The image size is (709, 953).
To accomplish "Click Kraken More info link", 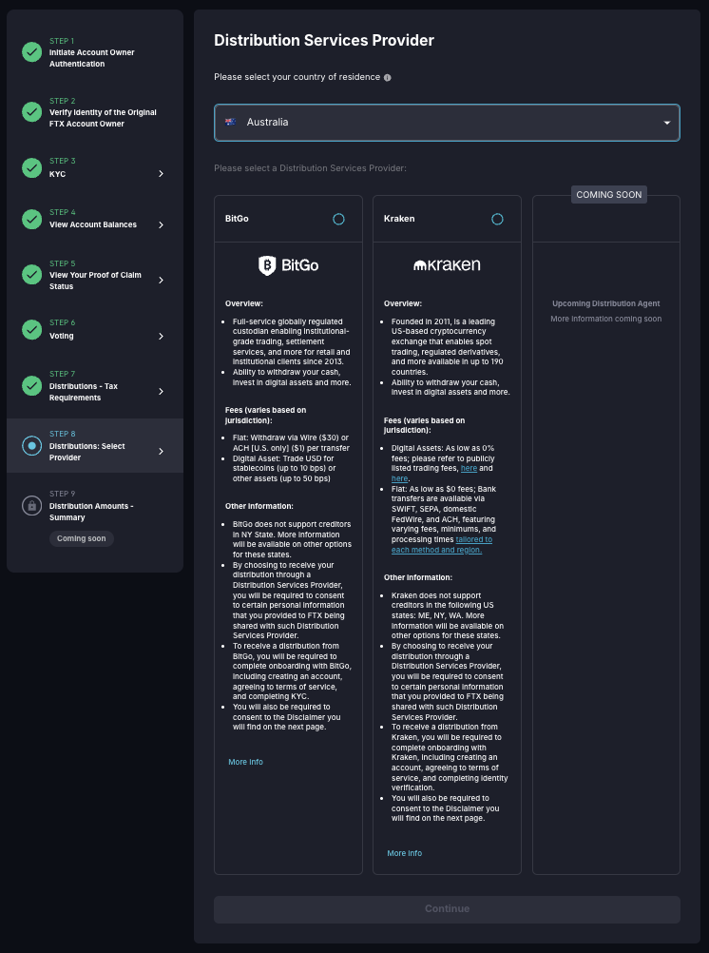I will pos(404,853).
